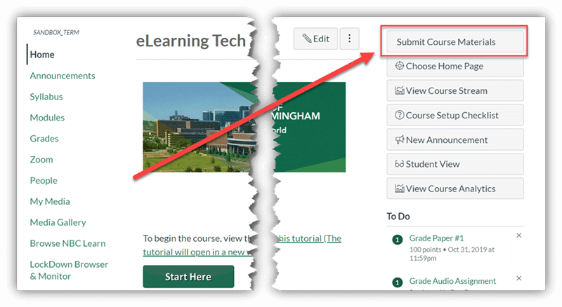Open Course Setup Checklist help icon

coord(399,115)
